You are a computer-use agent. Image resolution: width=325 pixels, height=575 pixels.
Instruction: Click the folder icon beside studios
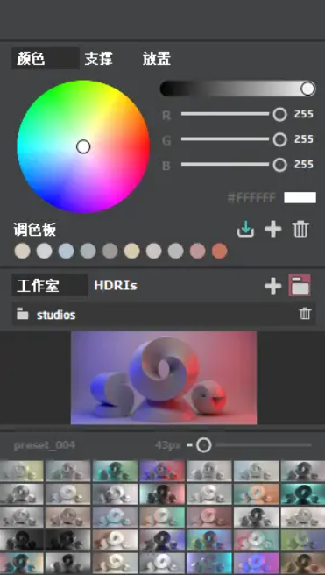(23, 315)
